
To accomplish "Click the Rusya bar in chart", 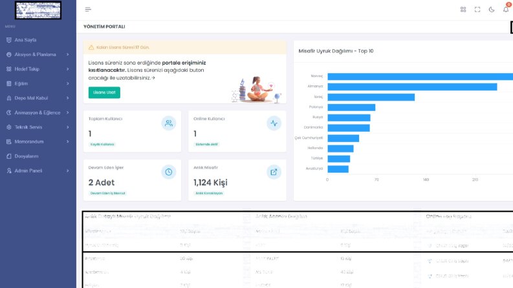I will coord(349,118).
